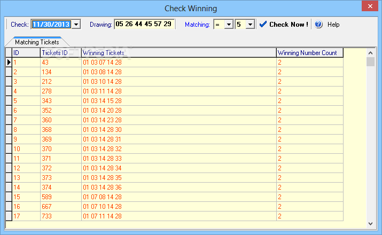Select the row header for ID 17
This screenshot has height=235, width=382.
(9, 216)
